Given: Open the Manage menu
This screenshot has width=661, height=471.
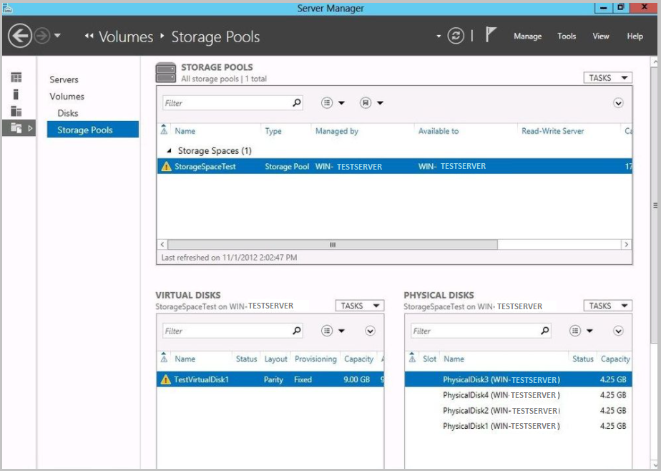Looking at the screenshot, I should (527, 37).
